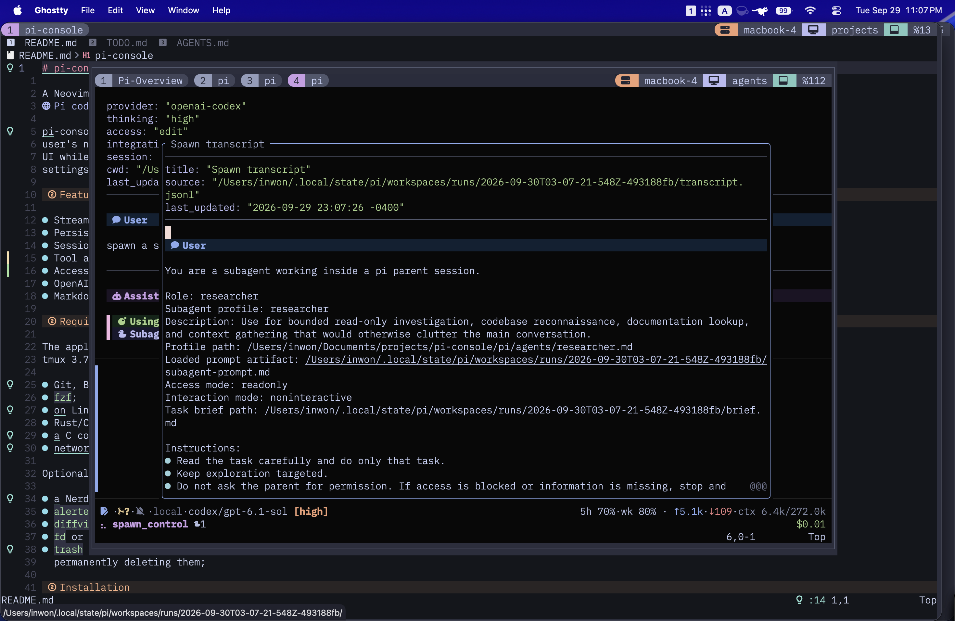955x621 pixels.
Task: Click the git branch icon in pi status line
Action: point(121,511)
